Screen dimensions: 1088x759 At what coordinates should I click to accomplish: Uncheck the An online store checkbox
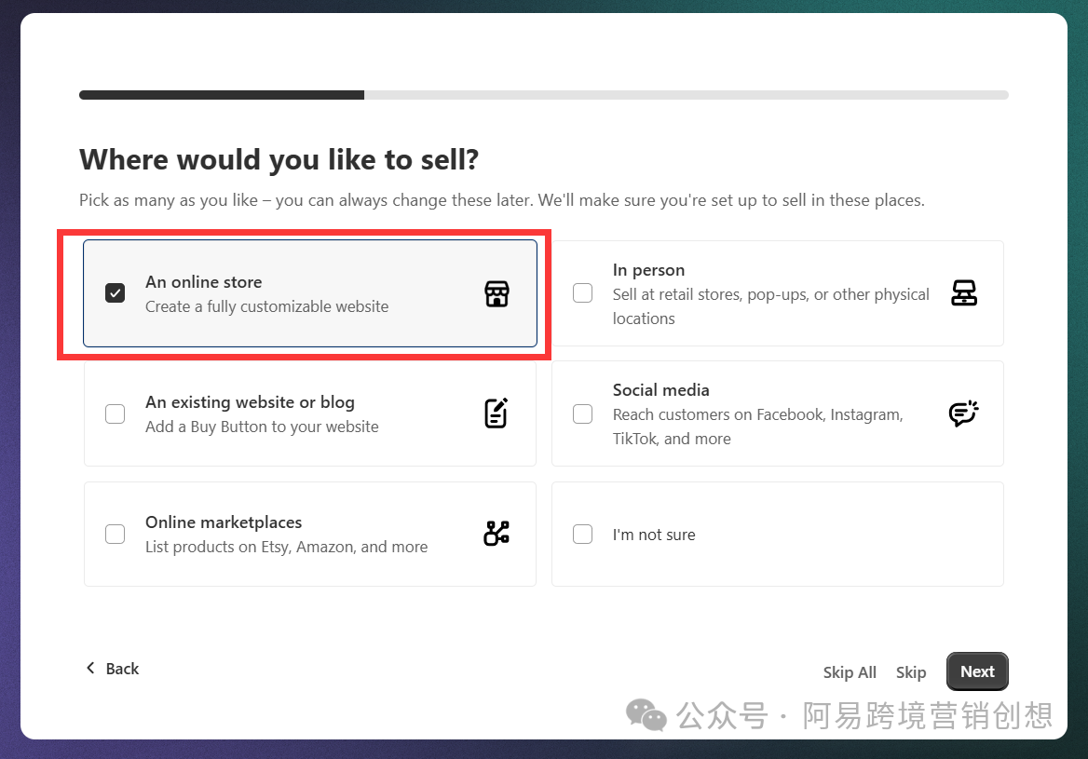[116, 293]
